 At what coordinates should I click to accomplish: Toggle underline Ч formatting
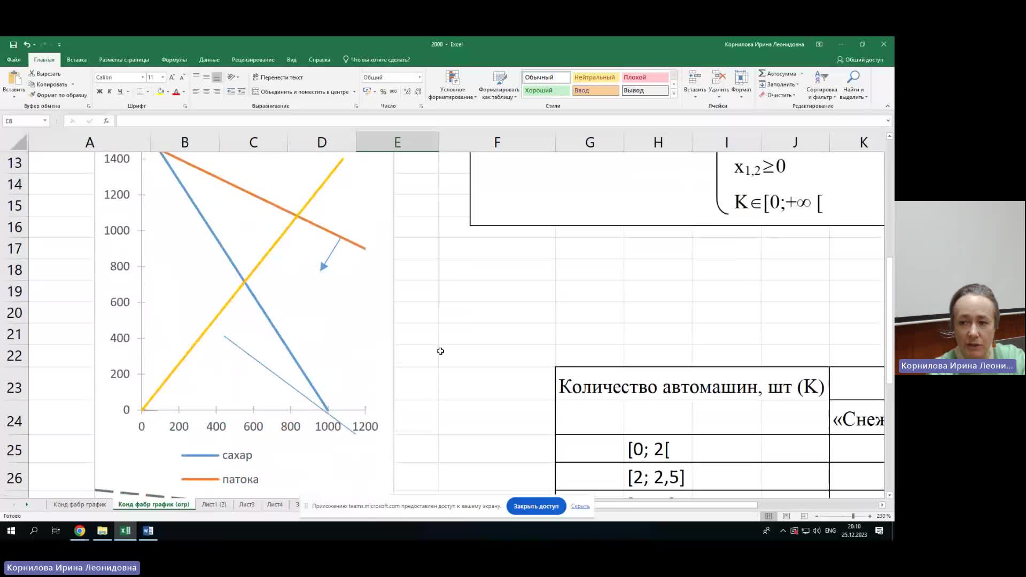120,91
